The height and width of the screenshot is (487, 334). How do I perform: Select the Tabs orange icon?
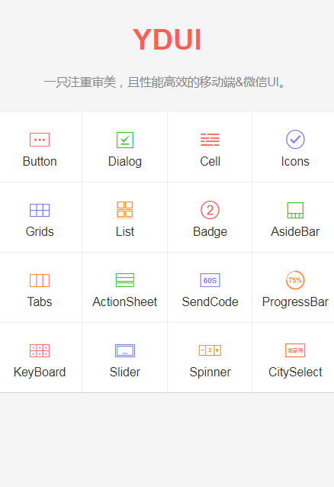(x=40, y=280)
